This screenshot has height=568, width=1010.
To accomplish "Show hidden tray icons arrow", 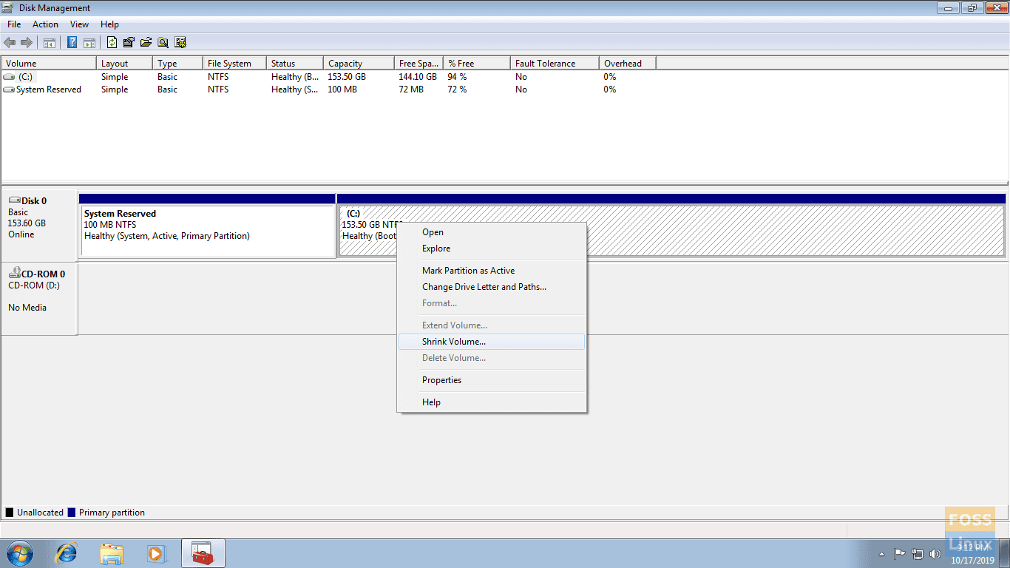I will (881, 553).
